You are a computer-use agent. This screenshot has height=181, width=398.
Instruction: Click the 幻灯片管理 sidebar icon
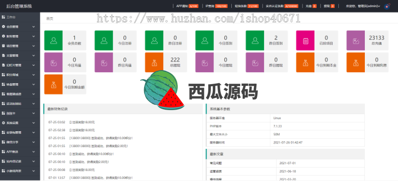(x=3, y=65)
